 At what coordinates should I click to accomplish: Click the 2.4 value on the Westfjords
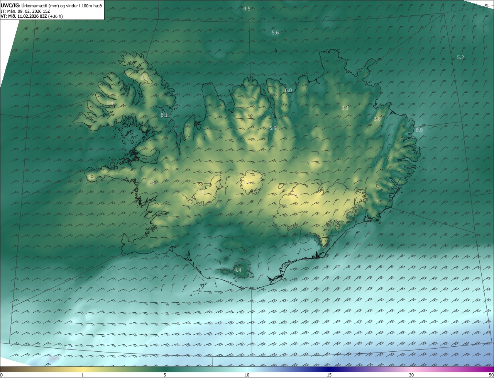coord(110,104)
